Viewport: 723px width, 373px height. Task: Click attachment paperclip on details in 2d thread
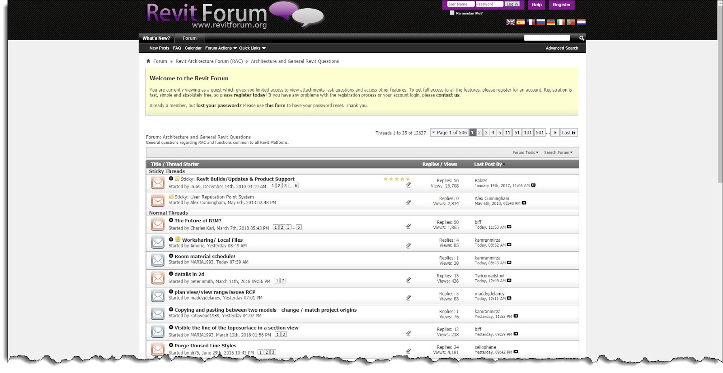tap(408, 280)
